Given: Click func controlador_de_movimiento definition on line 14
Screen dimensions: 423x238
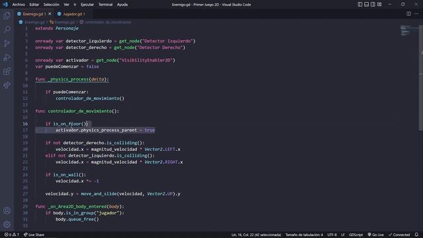Looking at the screenshot, I should (x=77, y=111).
